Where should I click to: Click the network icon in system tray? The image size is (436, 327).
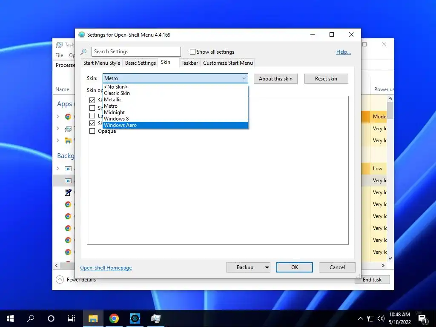point(371,318)
